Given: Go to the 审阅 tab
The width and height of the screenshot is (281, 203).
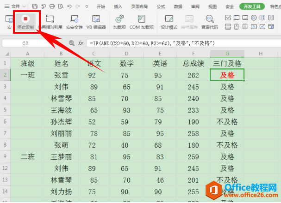Looking at the screenshot, I should tap(195, 6).
